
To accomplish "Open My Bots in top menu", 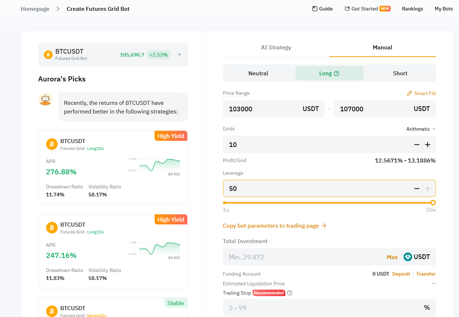I will 444,9.
